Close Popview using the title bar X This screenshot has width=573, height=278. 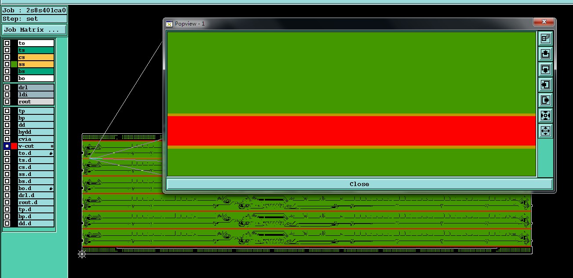tap(544, 22)
